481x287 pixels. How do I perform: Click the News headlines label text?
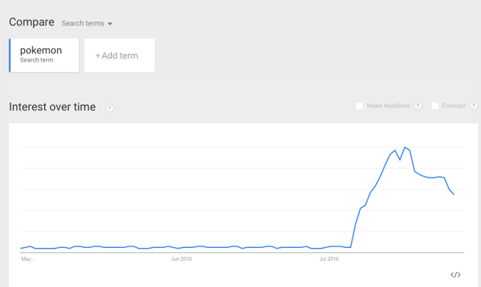point(389,106)
